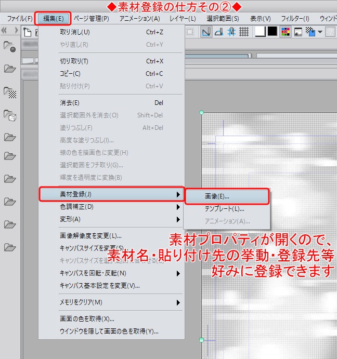The image size is (337, 359).
Task: Open the 選択範囲(S) menu
Action: point(223,19)
